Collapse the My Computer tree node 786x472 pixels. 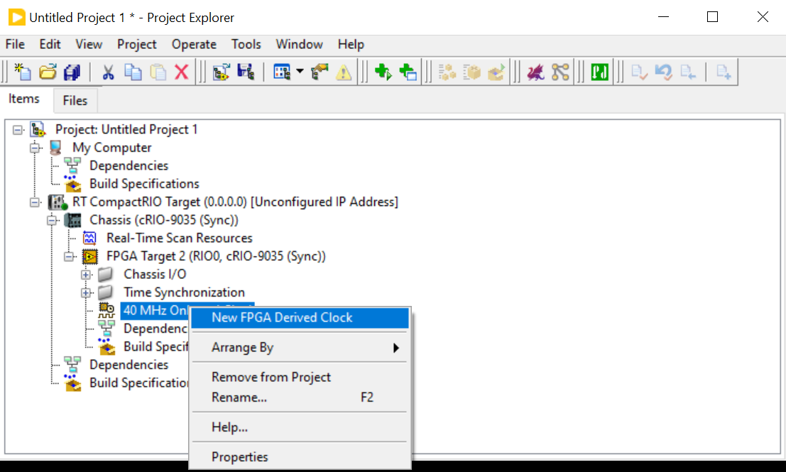35,148
